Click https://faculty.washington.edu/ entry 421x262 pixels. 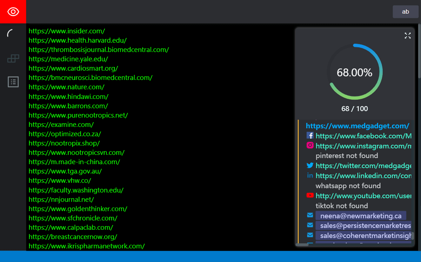click(76, 190)
